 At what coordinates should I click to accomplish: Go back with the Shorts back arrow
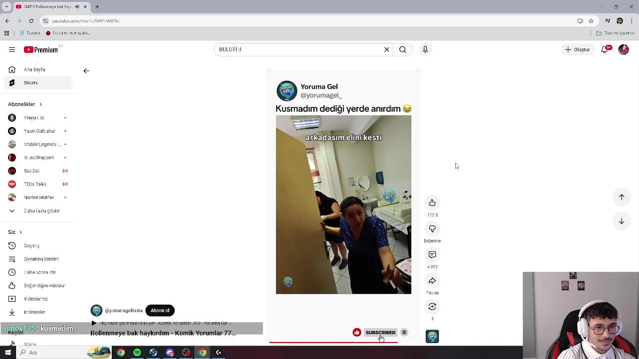[x=86, y=71]
